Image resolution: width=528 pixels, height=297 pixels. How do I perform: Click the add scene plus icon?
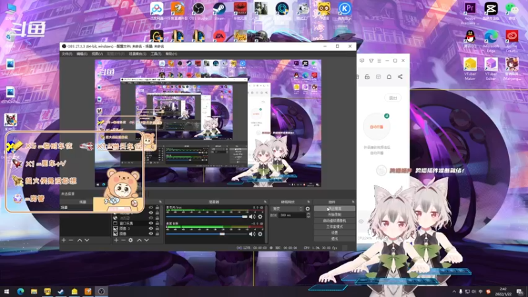click(x=63, y=240)
